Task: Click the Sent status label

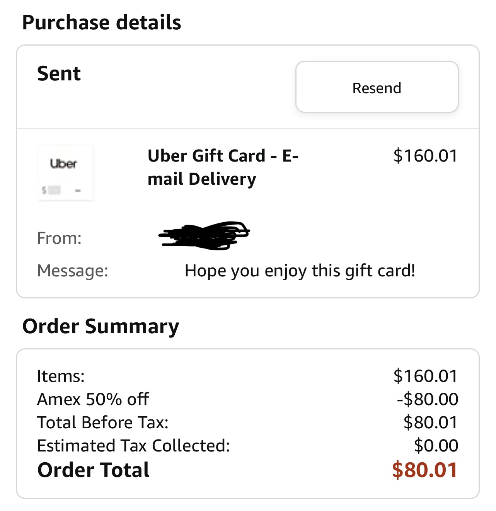Action: tap(59, 73)
